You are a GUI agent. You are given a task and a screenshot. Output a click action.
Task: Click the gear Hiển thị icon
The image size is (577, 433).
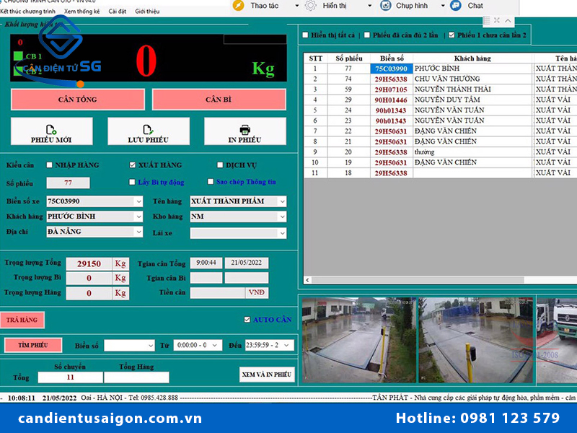[x=311, y=6]
